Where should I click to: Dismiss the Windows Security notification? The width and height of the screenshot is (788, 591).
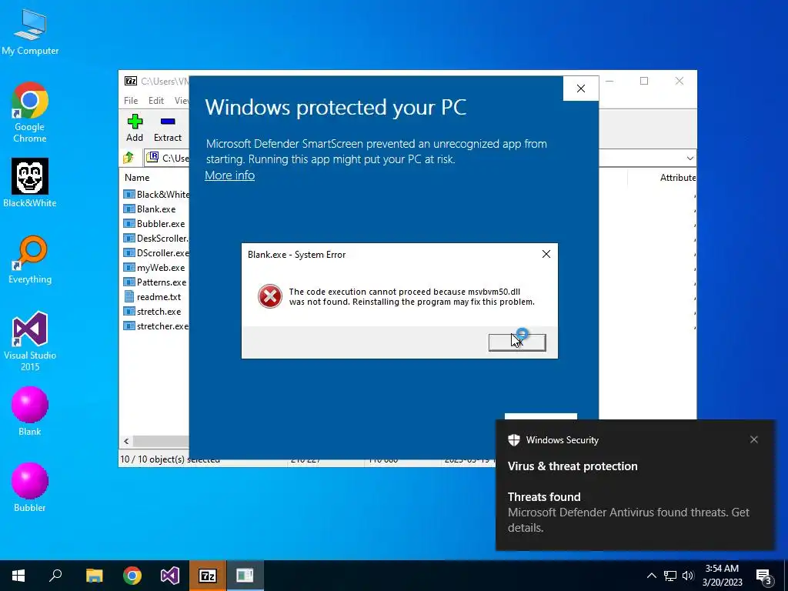753,439
